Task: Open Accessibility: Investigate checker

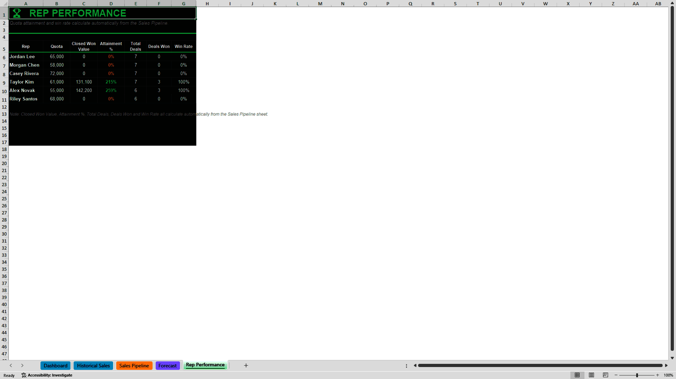Action: [x=47, y=375]
